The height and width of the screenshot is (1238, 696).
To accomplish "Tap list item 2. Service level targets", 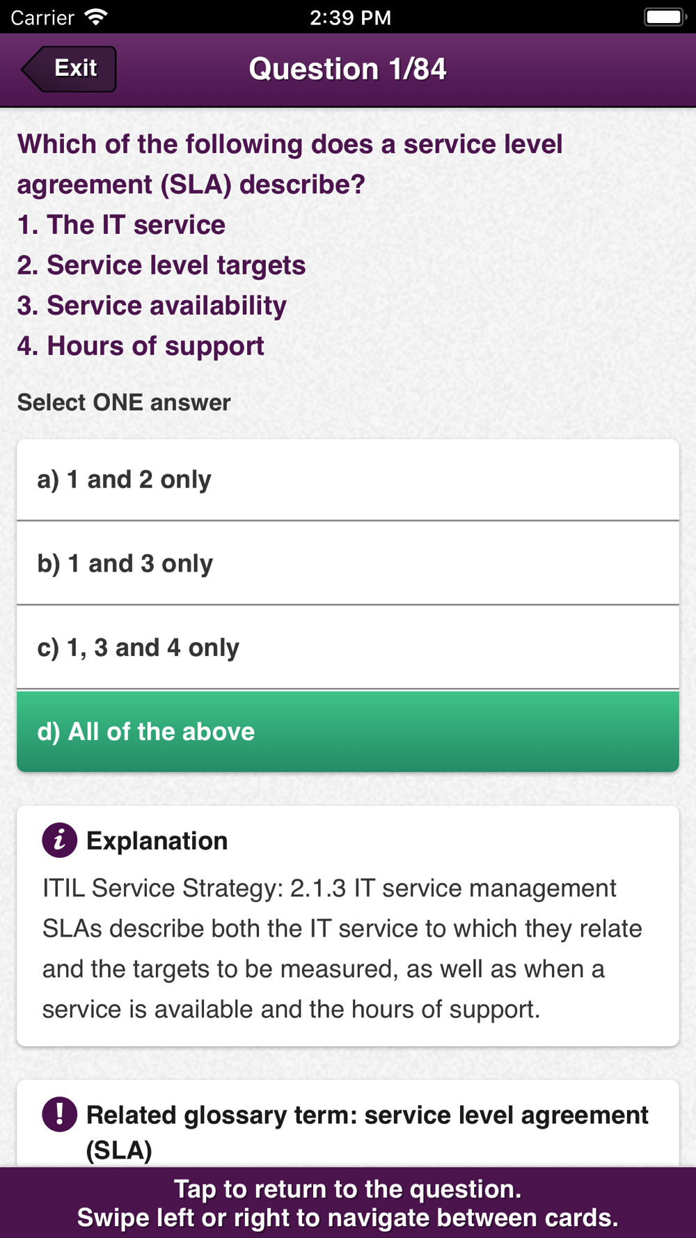I will pyautogui.click(x=161, y=265).
